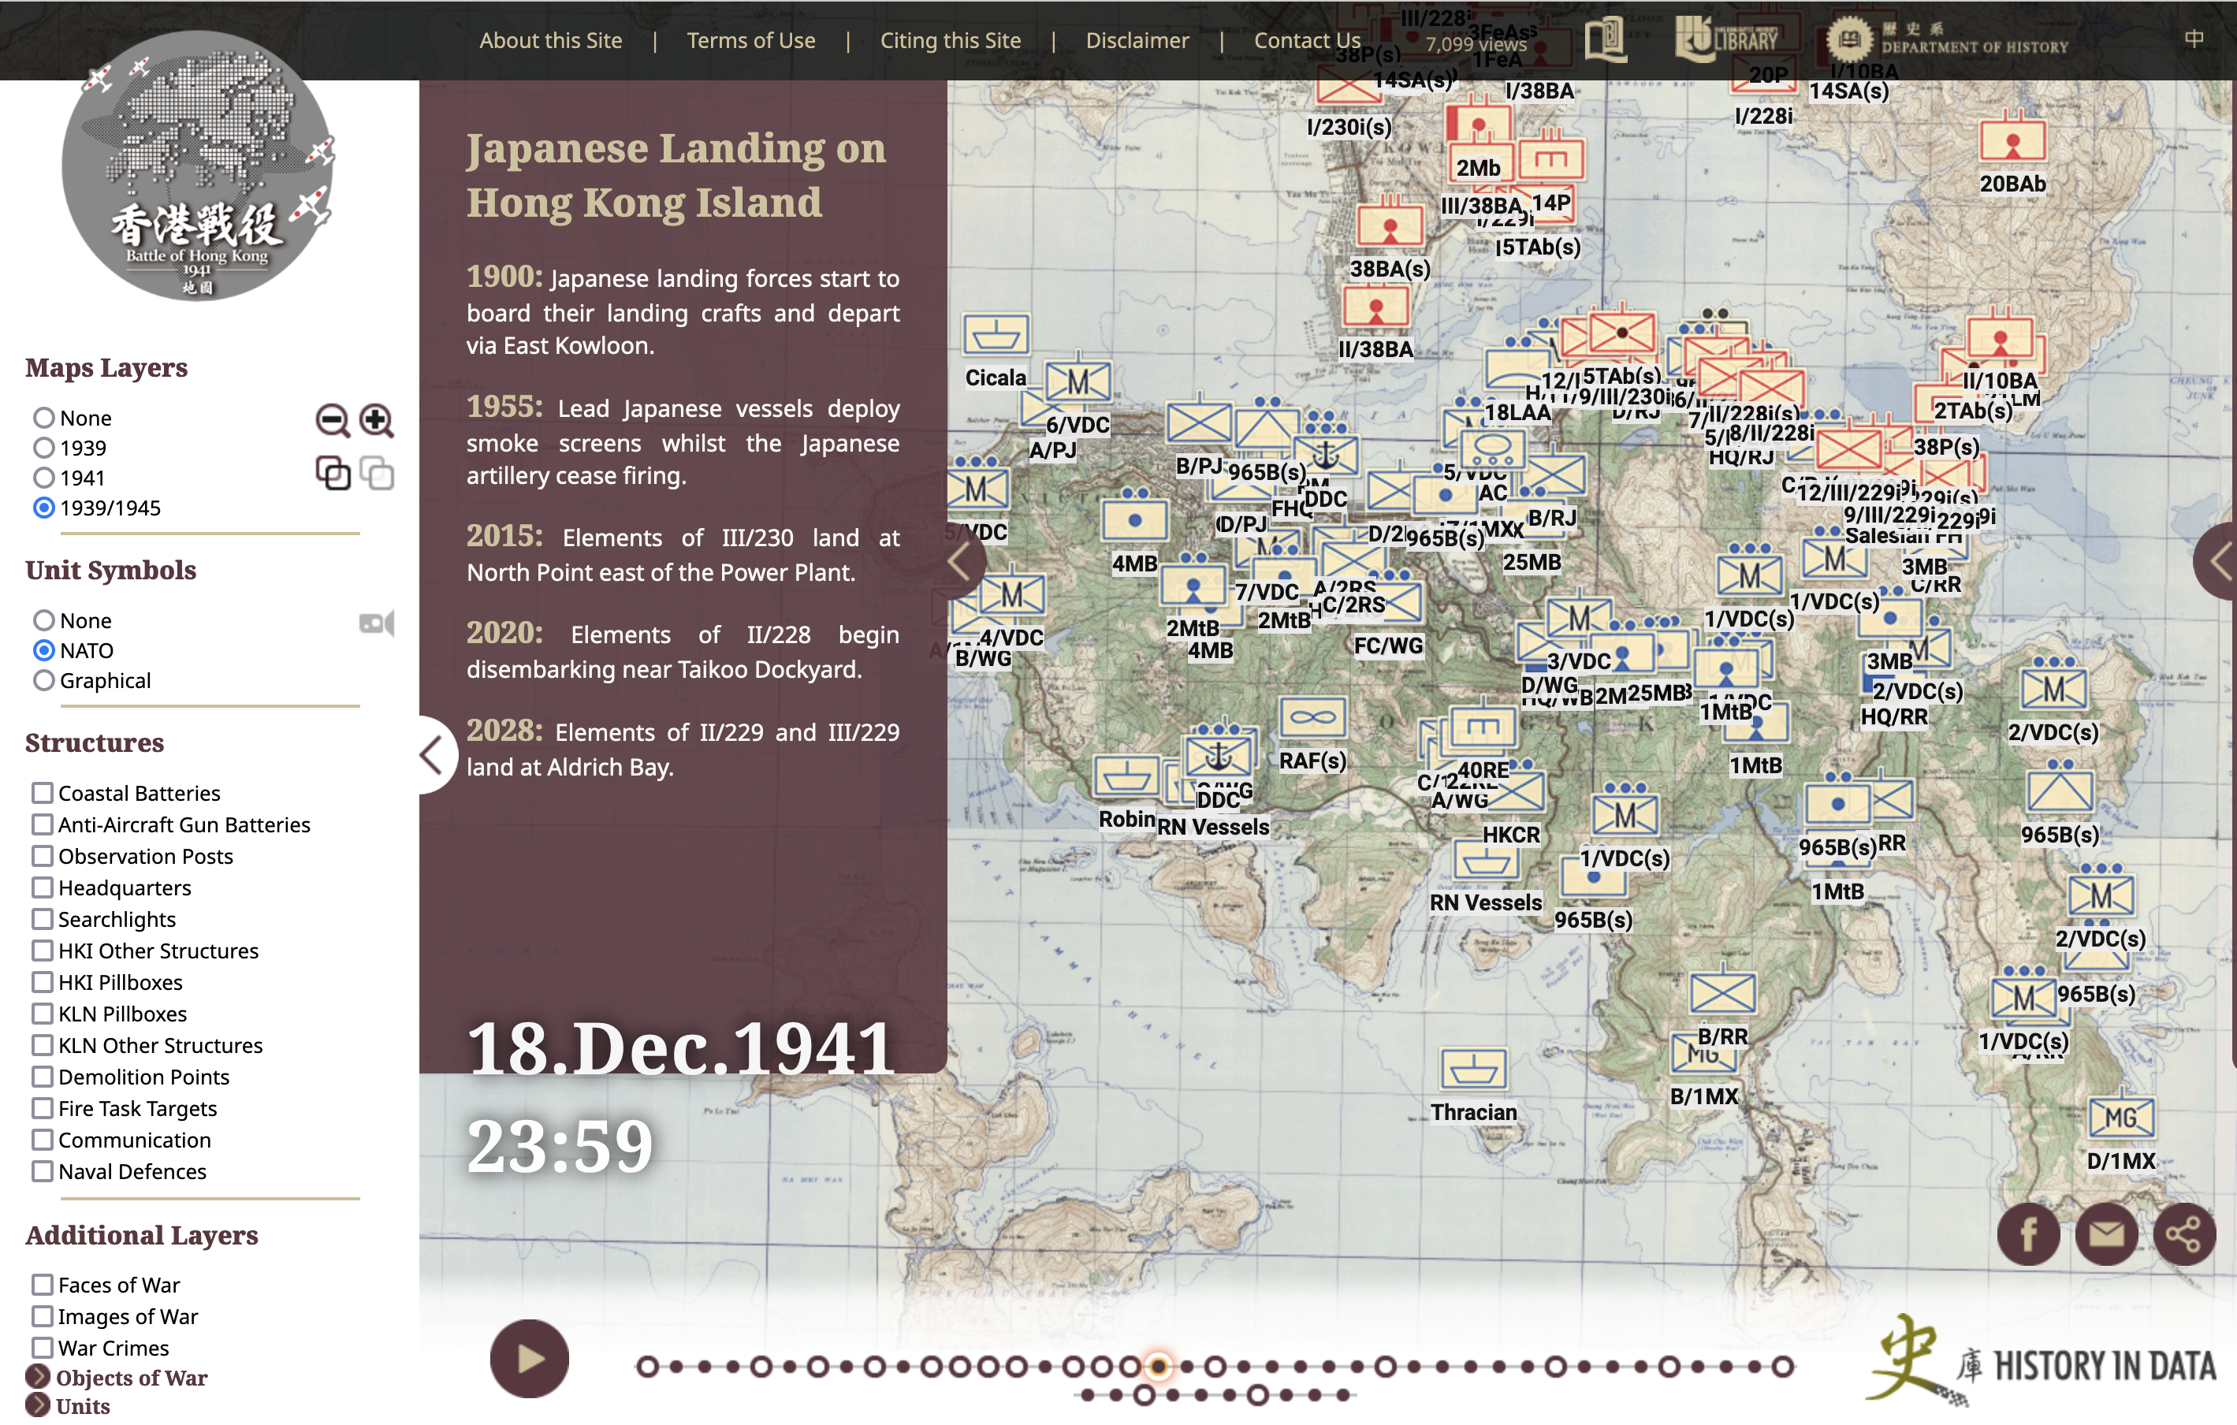Check the Faces of War layer

(x=42, y=1285)
